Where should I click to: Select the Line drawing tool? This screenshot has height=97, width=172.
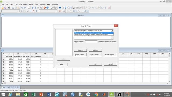coord(79,11)
